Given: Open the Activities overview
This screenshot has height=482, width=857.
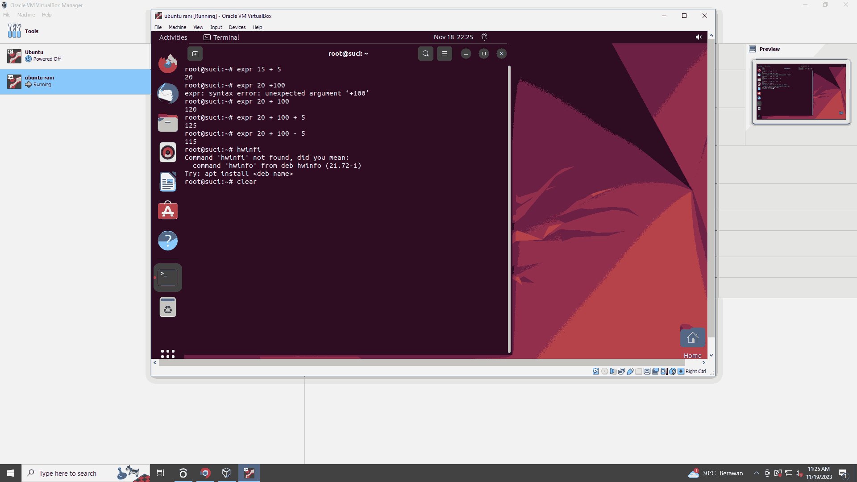Looking at the screenshot, I should click(173, 37).
